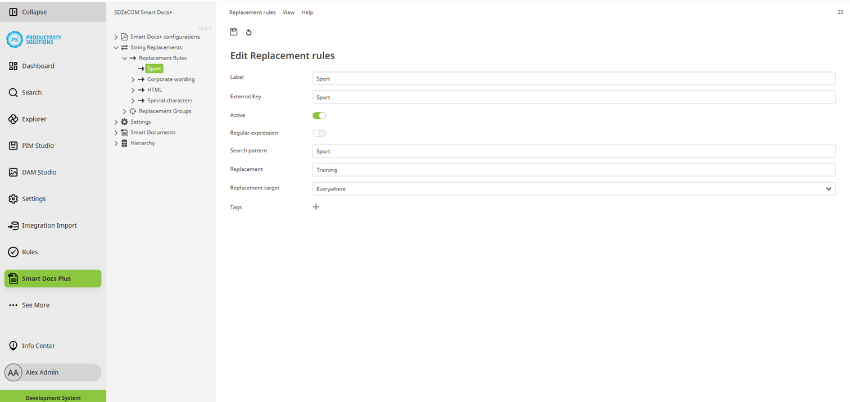850x402 pixels.
Task: Click the Save icon in the toolbar
Action: [234, 32]
